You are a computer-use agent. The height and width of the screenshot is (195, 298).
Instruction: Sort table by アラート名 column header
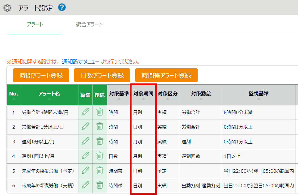point(49,95)
